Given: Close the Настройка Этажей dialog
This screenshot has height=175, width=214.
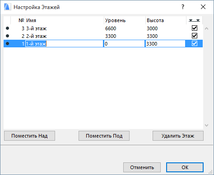Looking at the screenshot, I should point(203,7).
